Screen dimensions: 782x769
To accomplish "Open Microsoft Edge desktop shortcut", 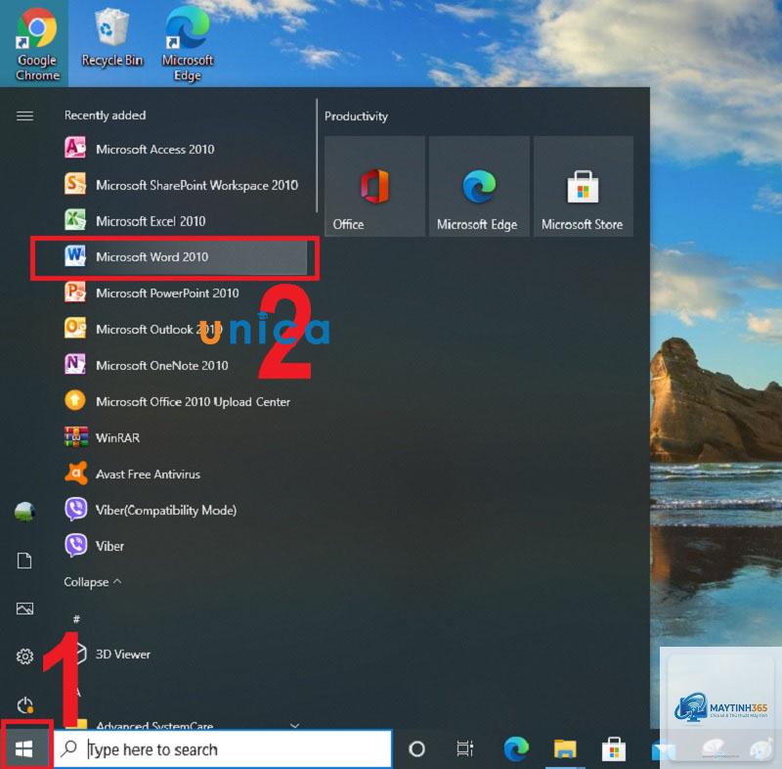I will (187, 44).
